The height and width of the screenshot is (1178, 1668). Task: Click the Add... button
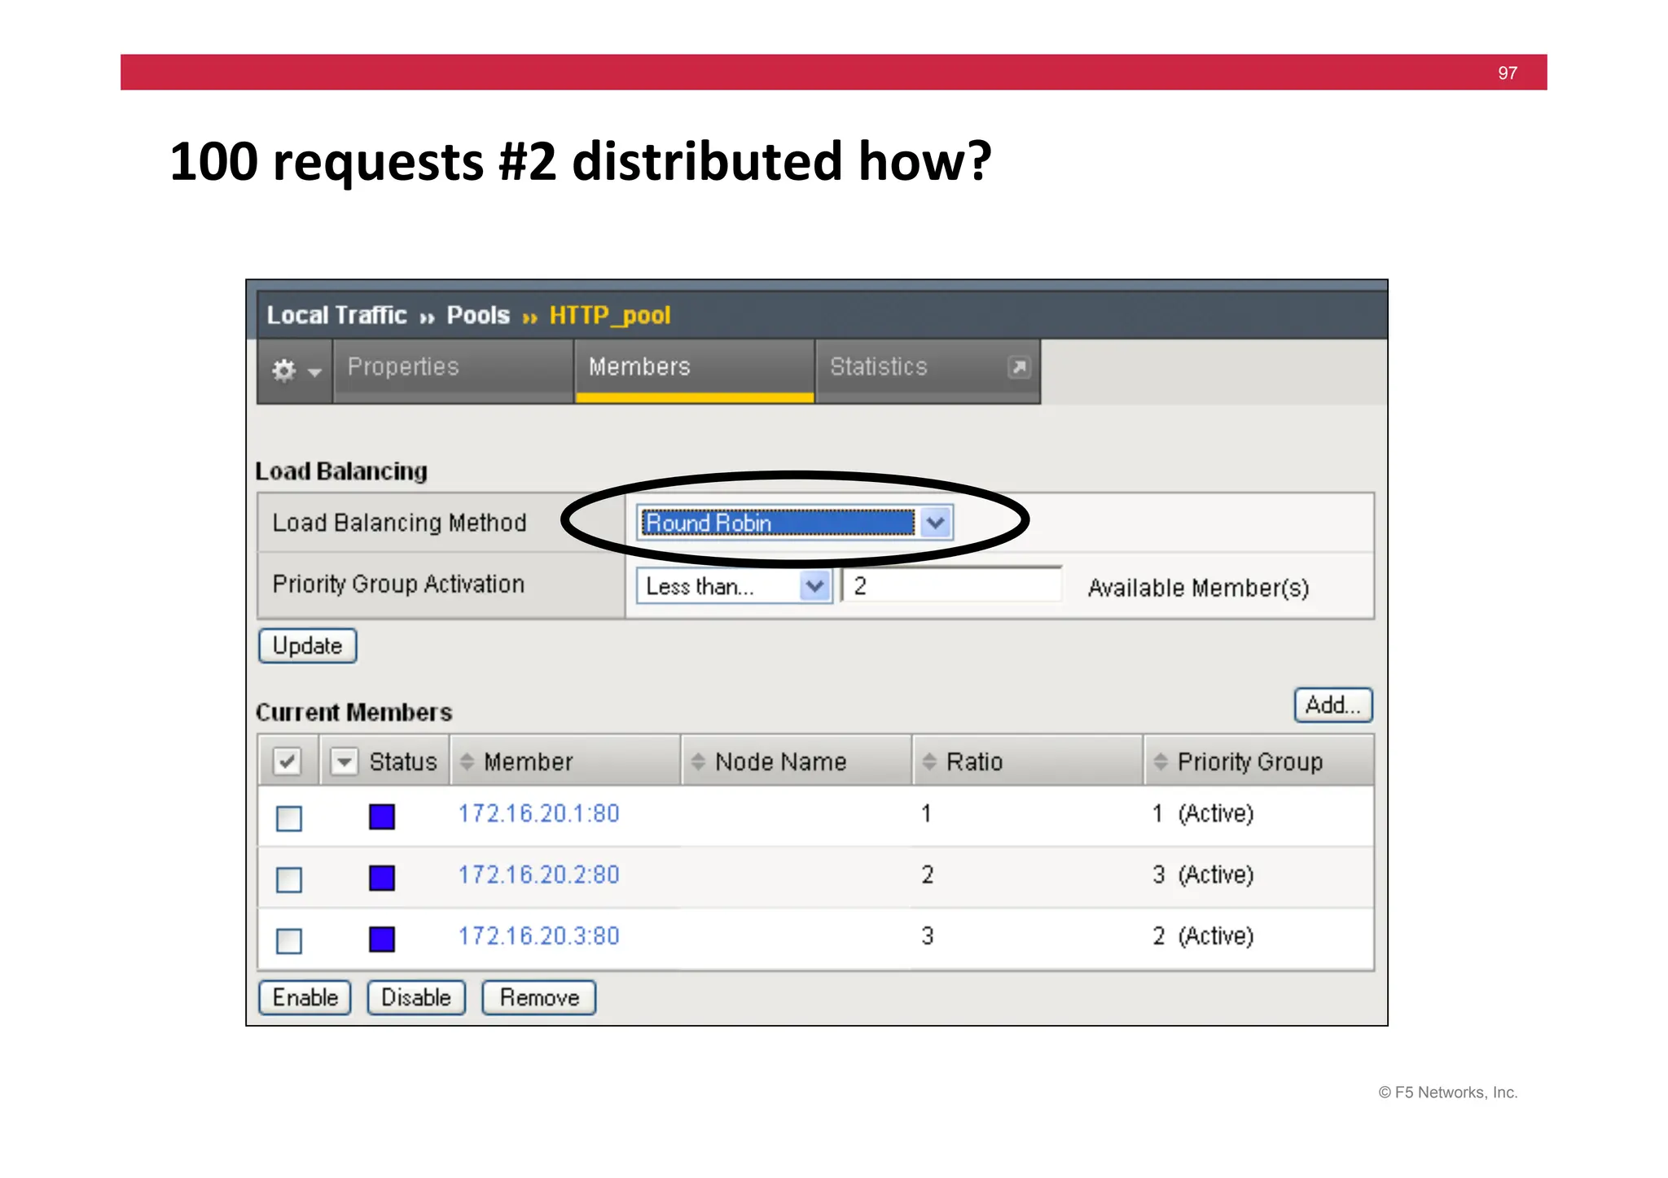(x=1333, y=705)
